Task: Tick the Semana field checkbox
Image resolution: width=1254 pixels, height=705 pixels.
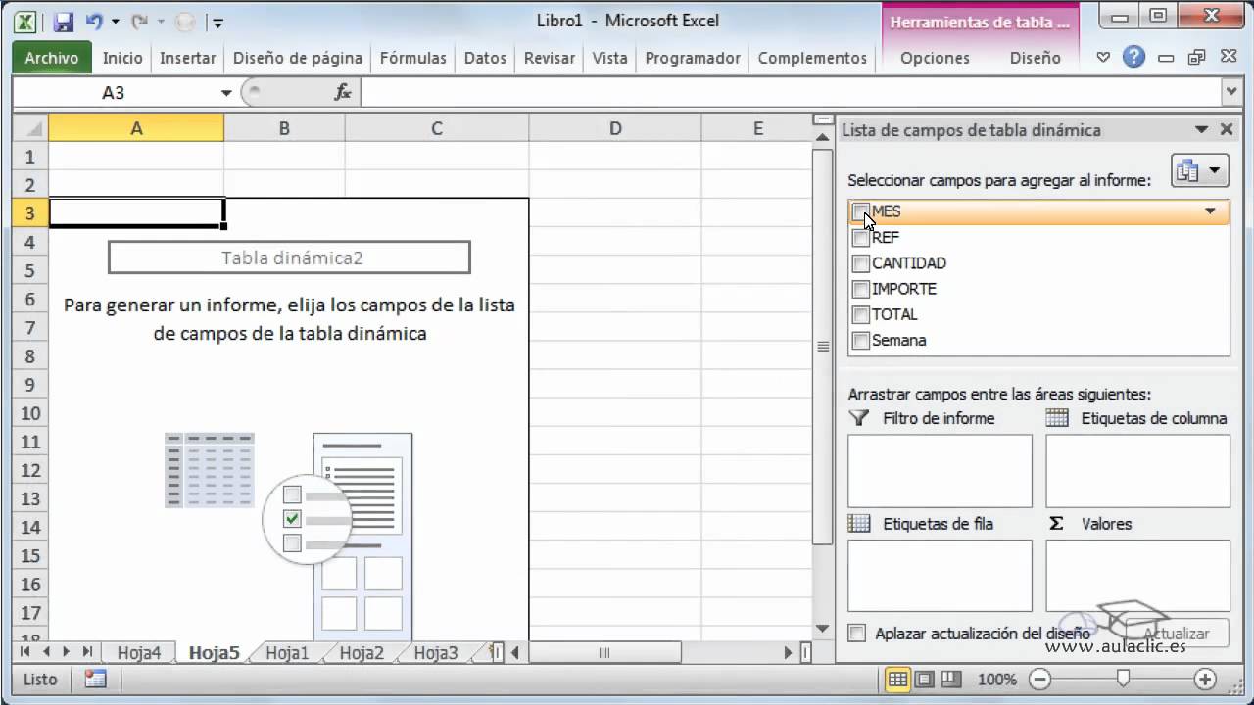Action: (x=861, y=341)
